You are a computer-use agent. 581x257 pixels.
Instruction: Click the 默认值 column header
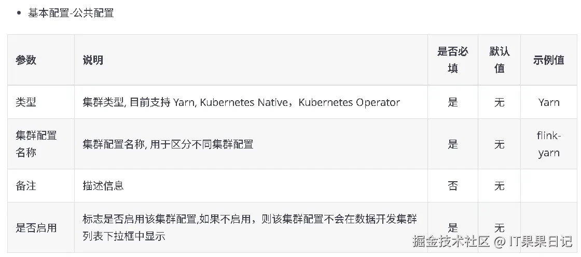point(499,60)
